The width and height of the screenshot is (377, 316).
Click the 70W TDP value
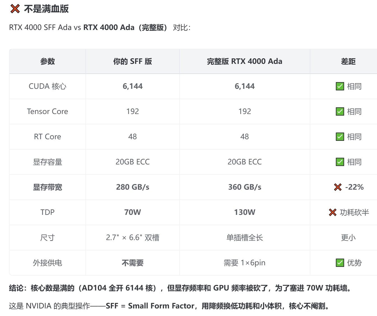(x=132, y=212)
